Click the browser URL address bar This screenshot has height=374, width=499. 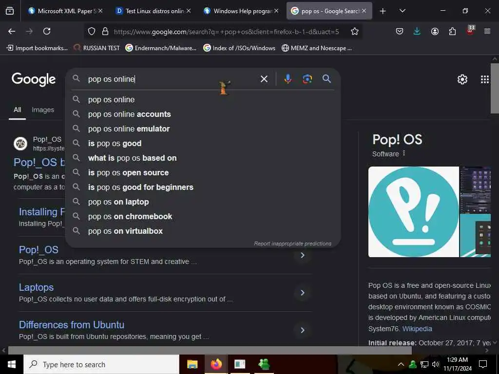(226, 32)
